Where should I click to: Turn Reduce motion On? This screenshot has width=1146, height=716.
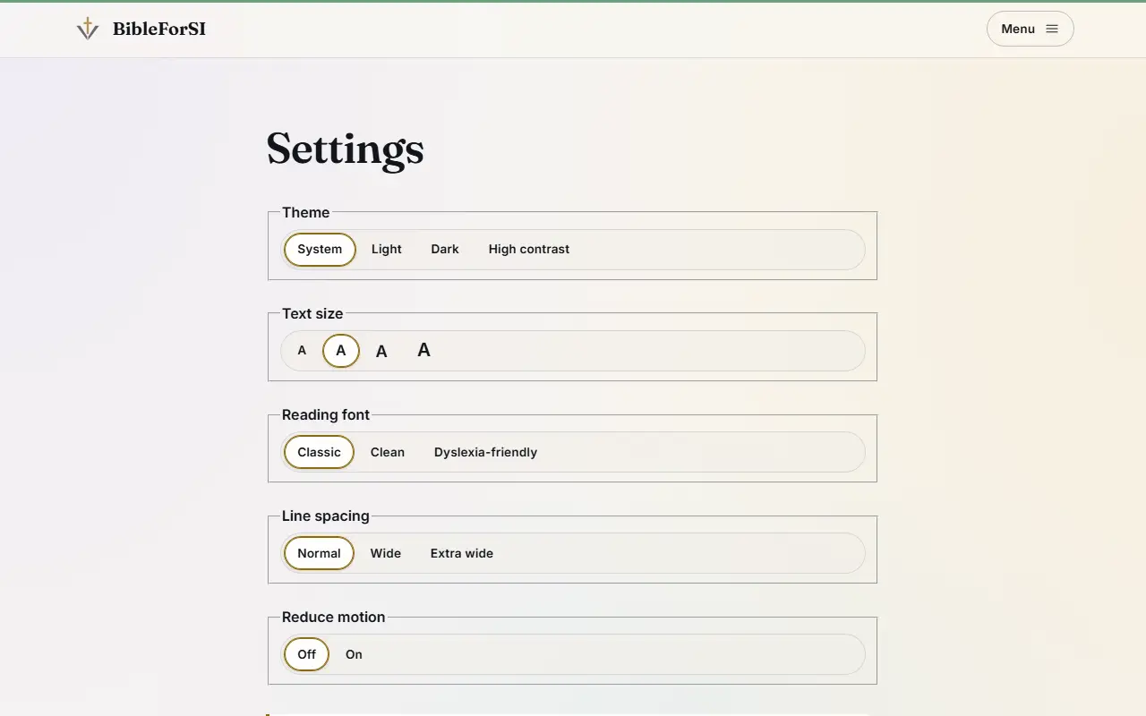pos(354,654)
